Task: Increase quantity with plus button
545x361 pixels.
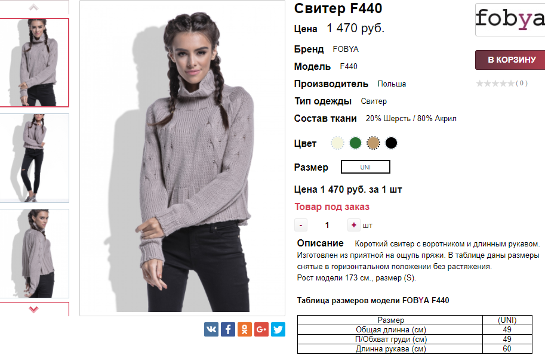Action: [354, 225]
